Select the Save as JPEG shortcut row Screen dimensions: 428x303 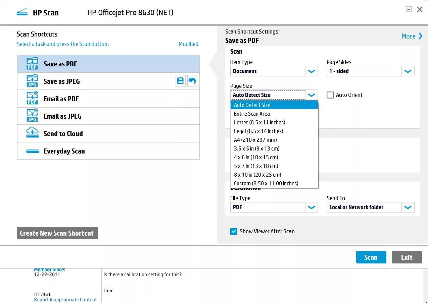pyautogui.click(x=108, y=81)
